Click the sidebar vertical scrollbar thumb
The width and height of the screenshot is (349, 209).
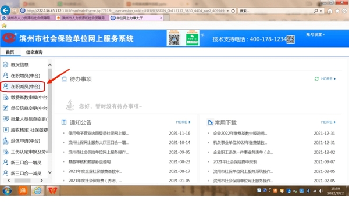tap(50, 110)
